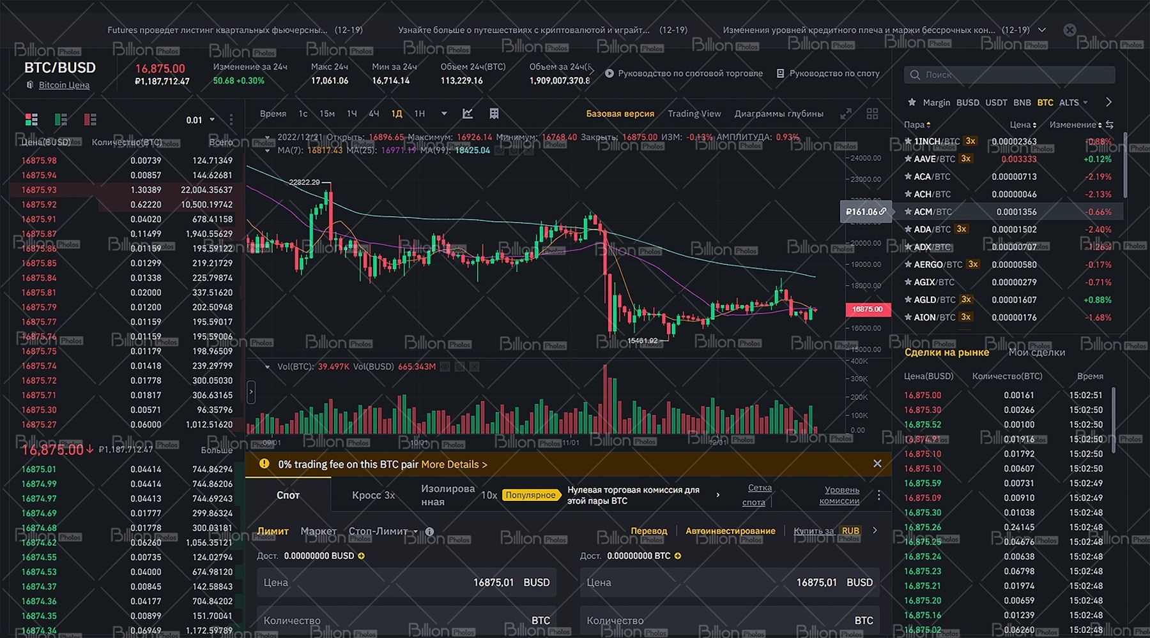1150x638 pixels.
Task: Open the order book more-options dots
Action: pos(231,120)
